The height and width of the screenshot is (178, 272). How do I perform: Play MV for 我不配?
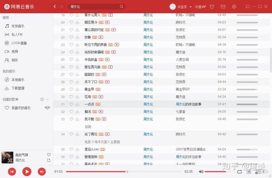104,119
